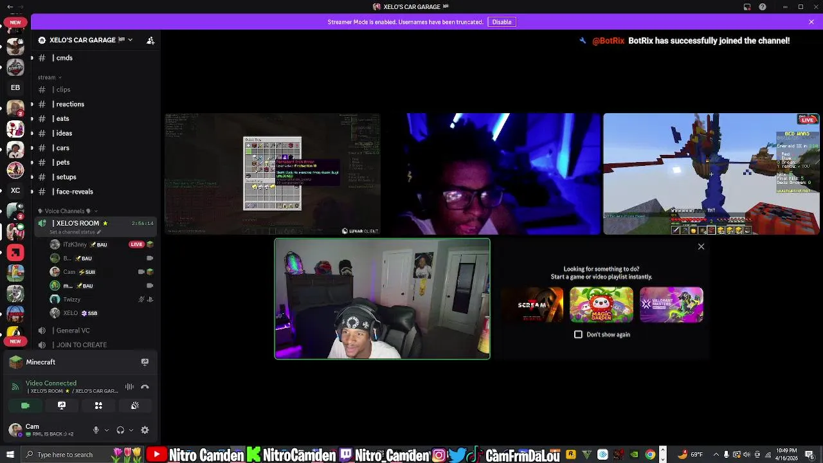
Task: Select XELO'S ROOM voice channel
Action: coord(95,223)
